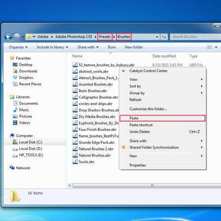Click the abstract_swirls.abr file icon

coord(75,71)
